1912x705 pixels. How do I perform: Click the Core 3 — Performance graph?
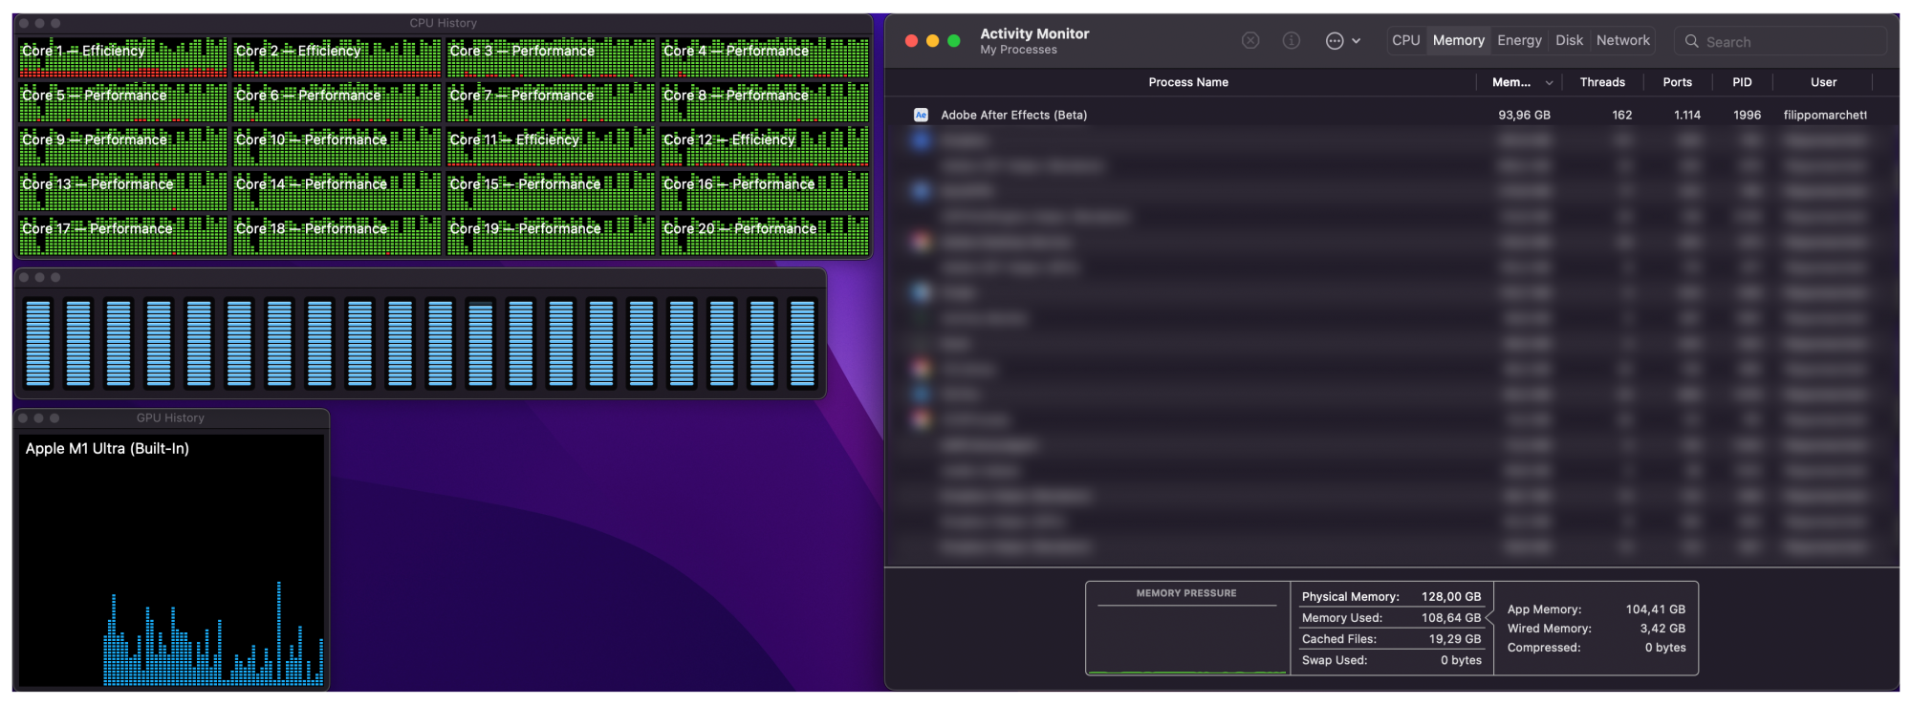pyautogui.click(x=552, y=57)
